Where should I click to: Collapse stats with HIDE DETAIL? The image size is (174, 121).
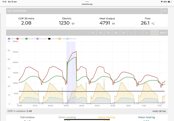(x=159, y=111)
